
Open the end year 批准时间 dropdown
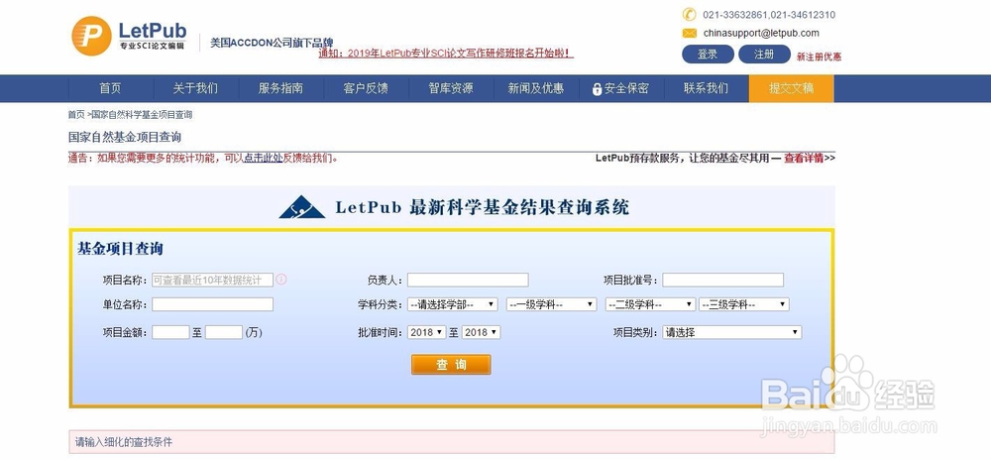click(x=481, y=332)
